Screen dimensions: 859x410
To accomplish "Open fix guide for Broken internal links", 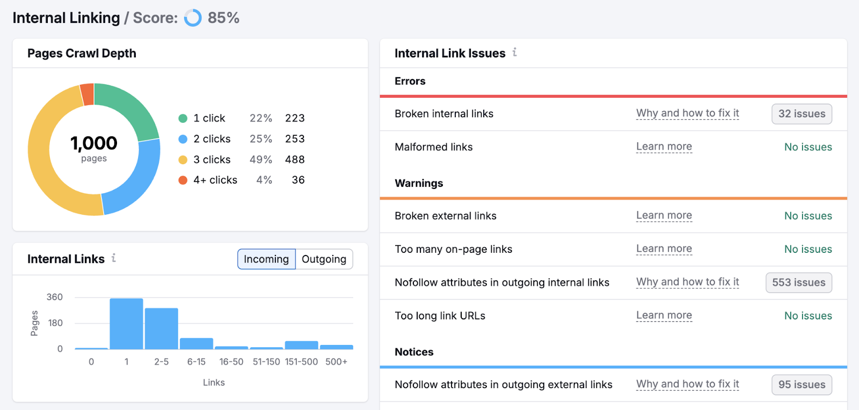I will (x=687, y=113).
